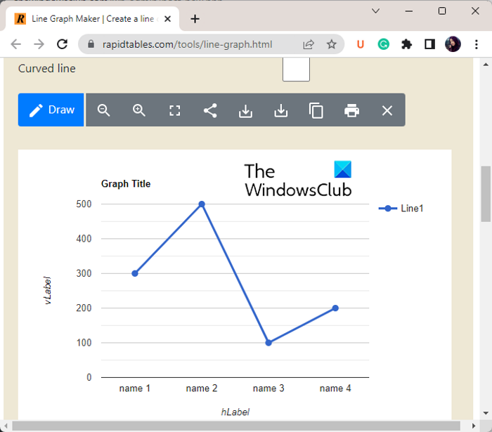Open the Extensions puzzle menu
This screenshot has height=432, width=492.
(x=407, y=44)
